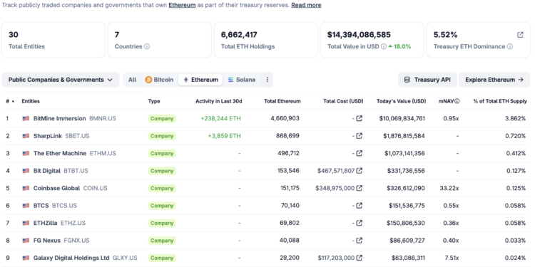The image size is (535, 267).
Task: Click the 3.862% ETH supply value
Action: (516, 118)
